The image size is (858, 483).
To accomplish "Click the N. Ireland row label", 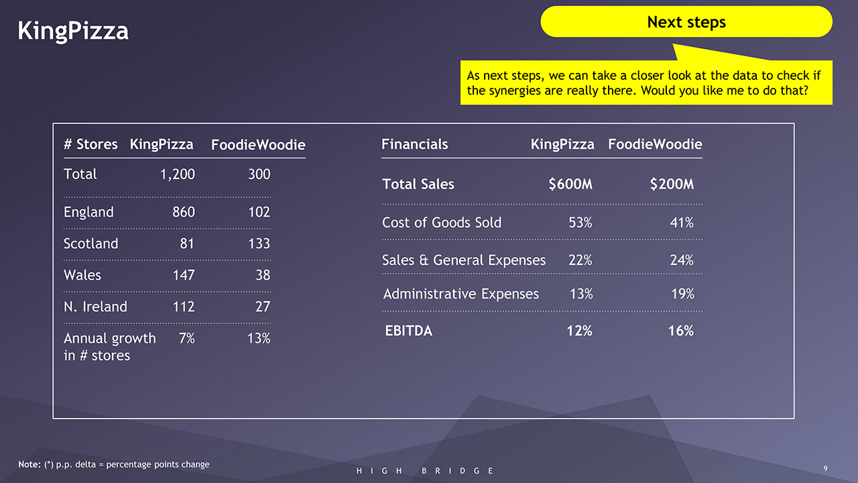I will pyautogui.click(x=95, y=307).
